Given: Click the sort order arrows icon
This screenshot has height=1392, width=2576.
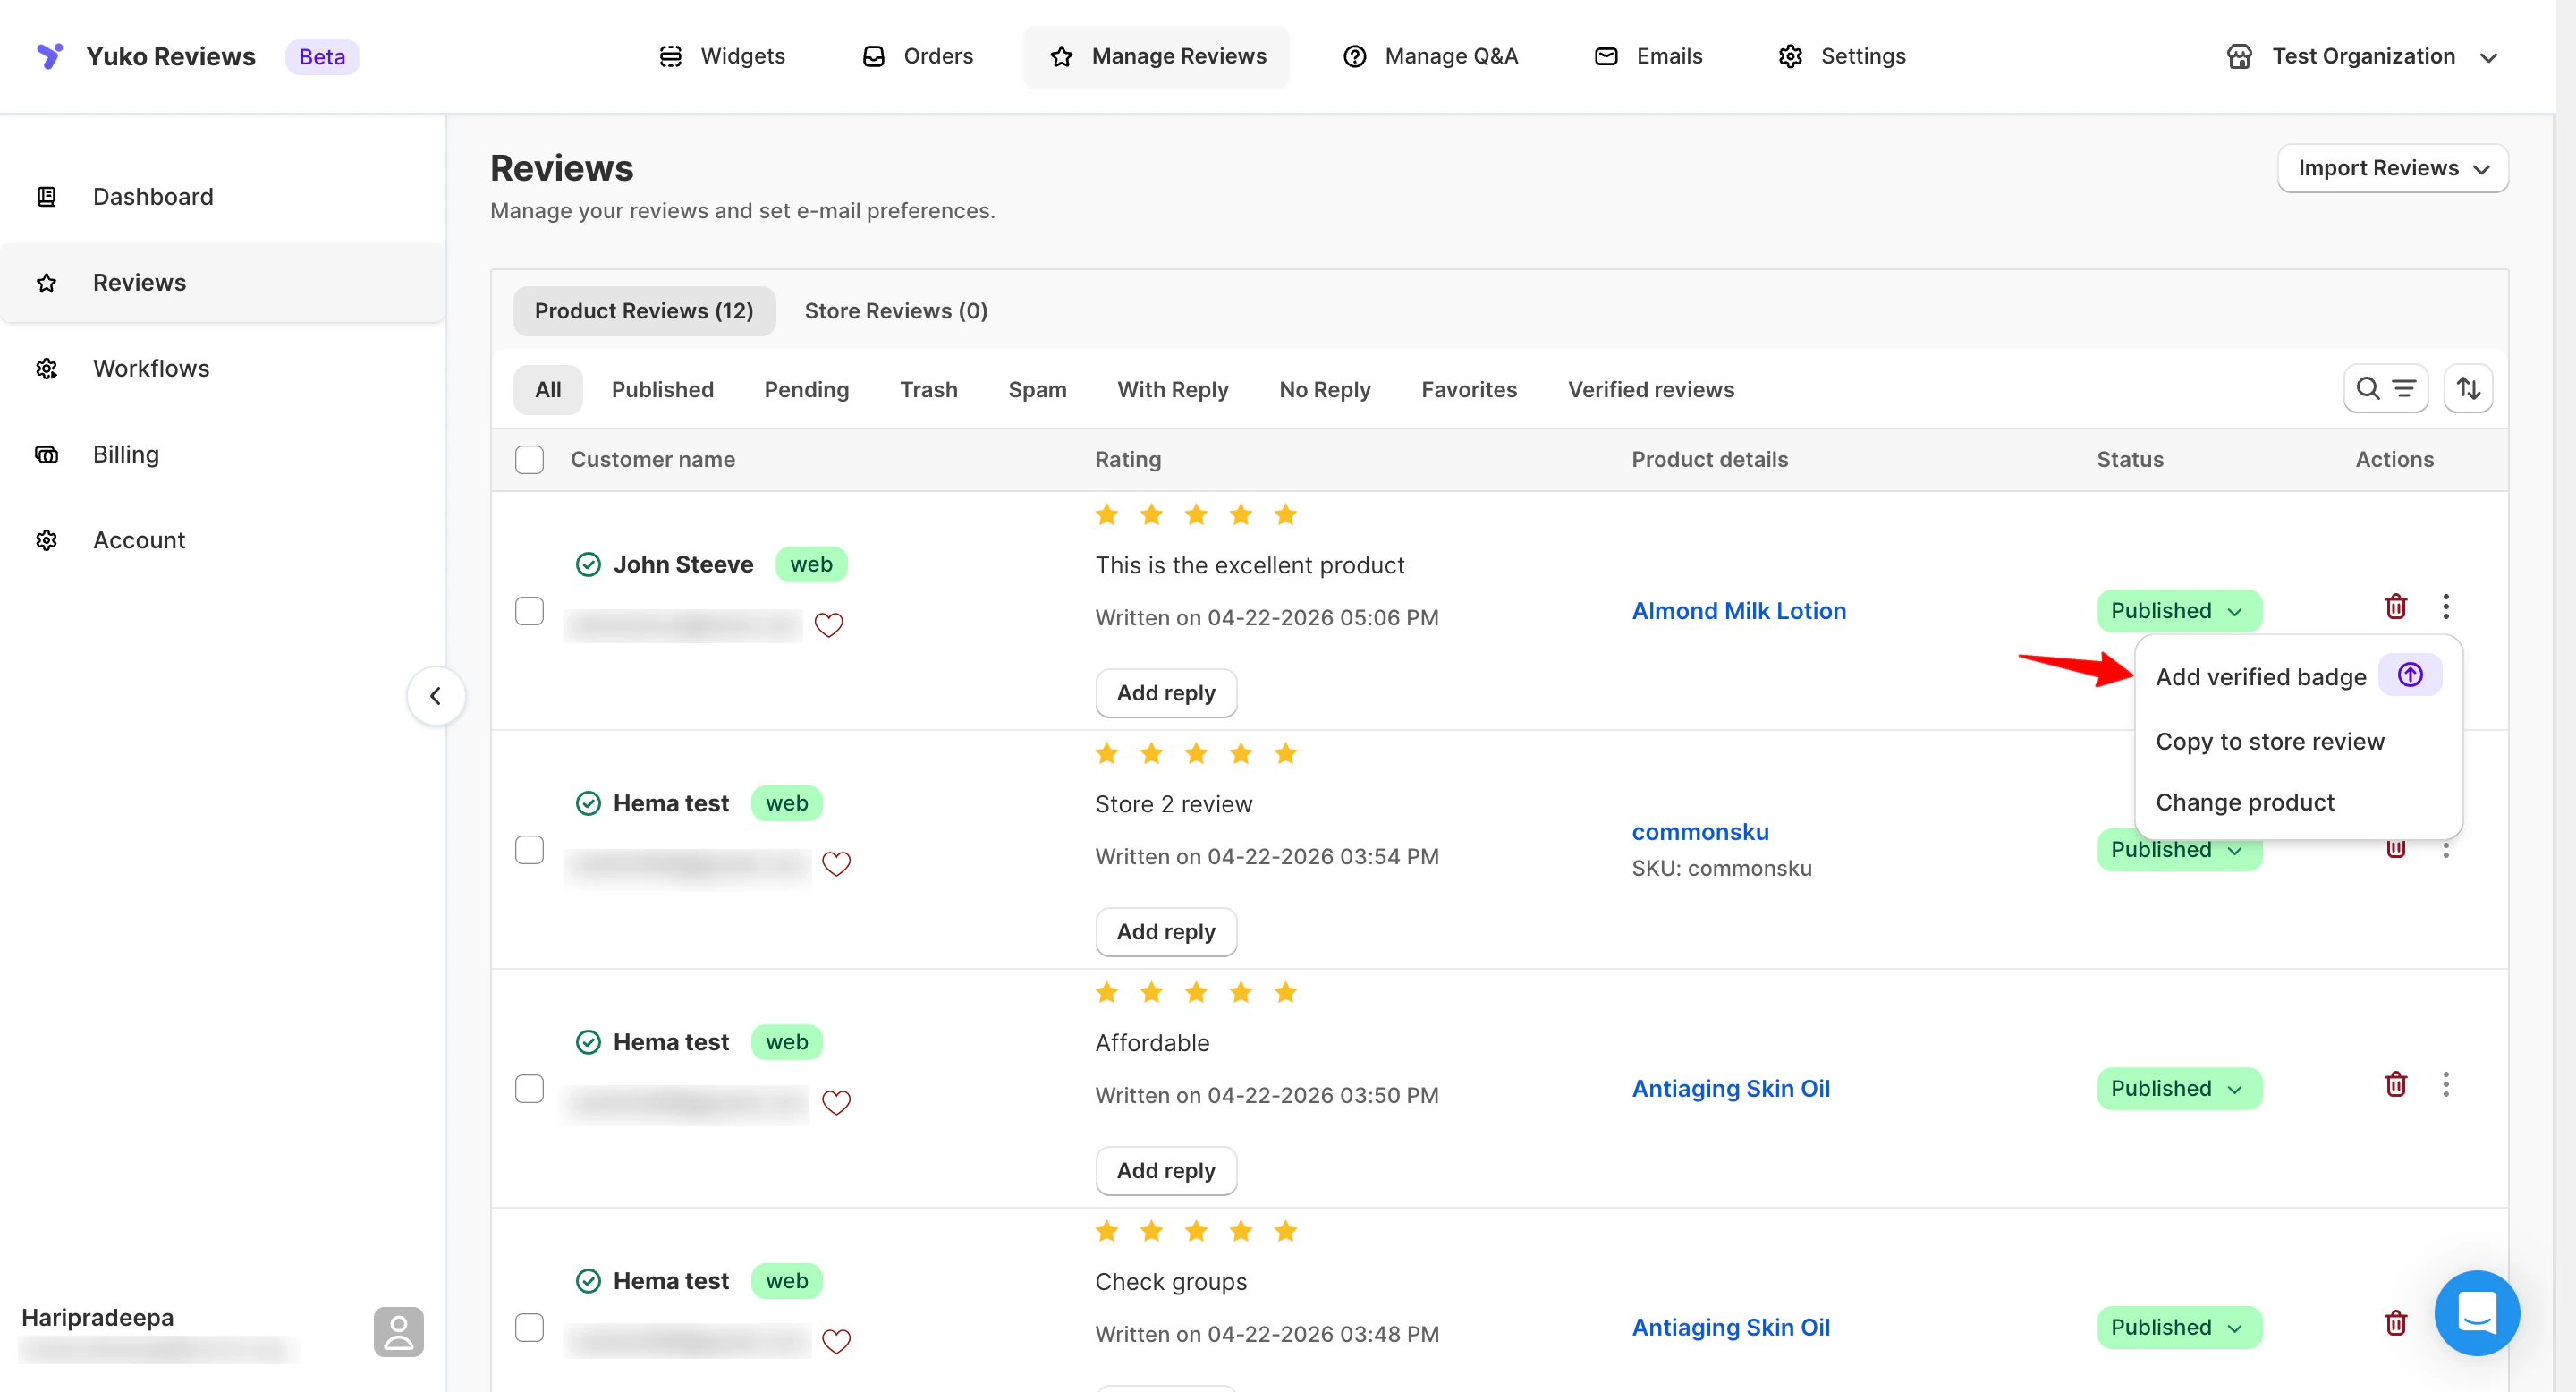Looking at the screenshot, I should tap(2468, 389).
